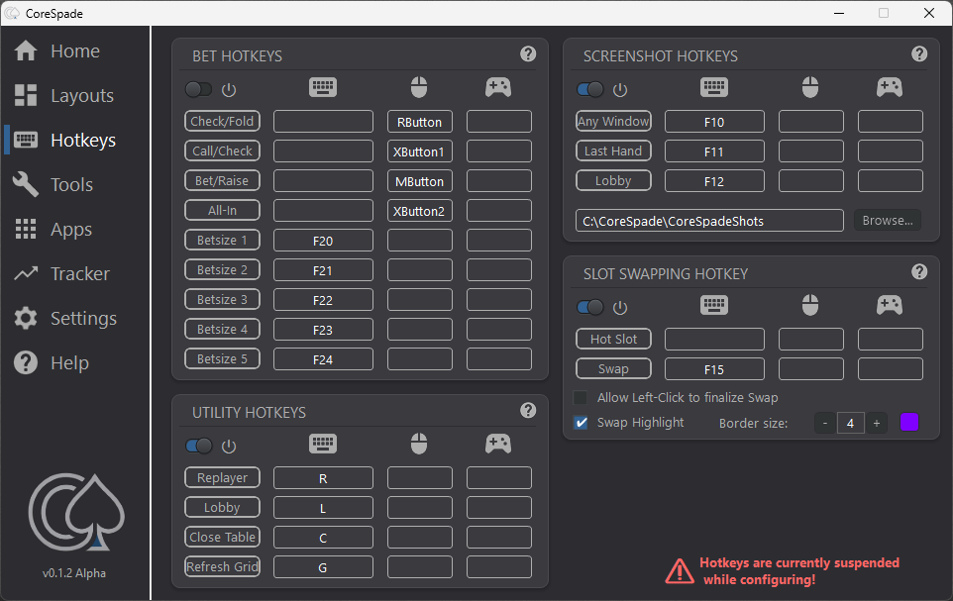Click the gamepad column icon in Bet Hotkeys
The width and height of the screenshot is (953, 601).
[x=498, y=87]
